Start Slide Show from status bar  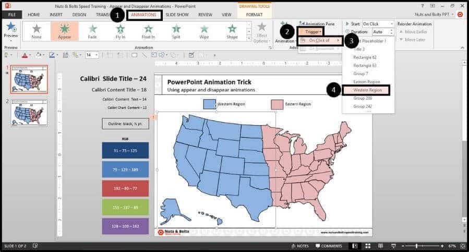tap(394, 246)
